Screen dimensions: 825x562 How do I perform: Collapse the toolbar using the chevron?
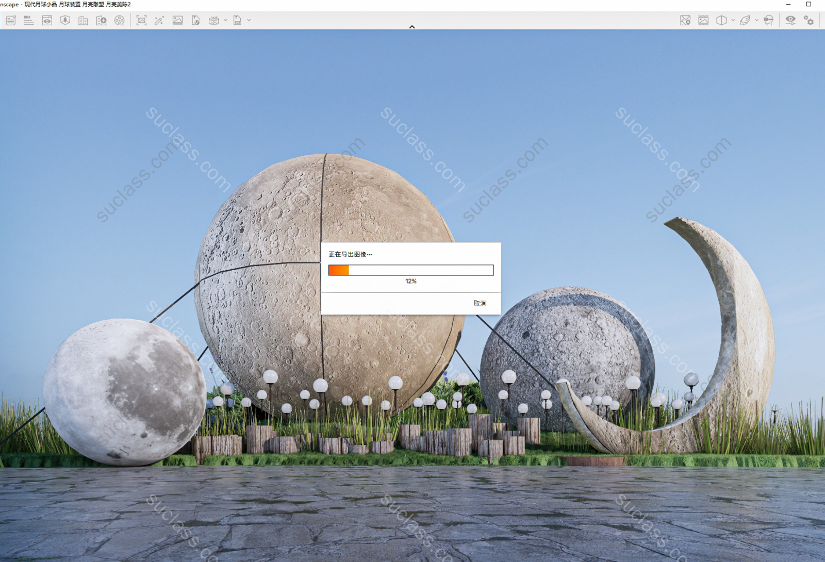pyautogui.click(x=412, y=27)
